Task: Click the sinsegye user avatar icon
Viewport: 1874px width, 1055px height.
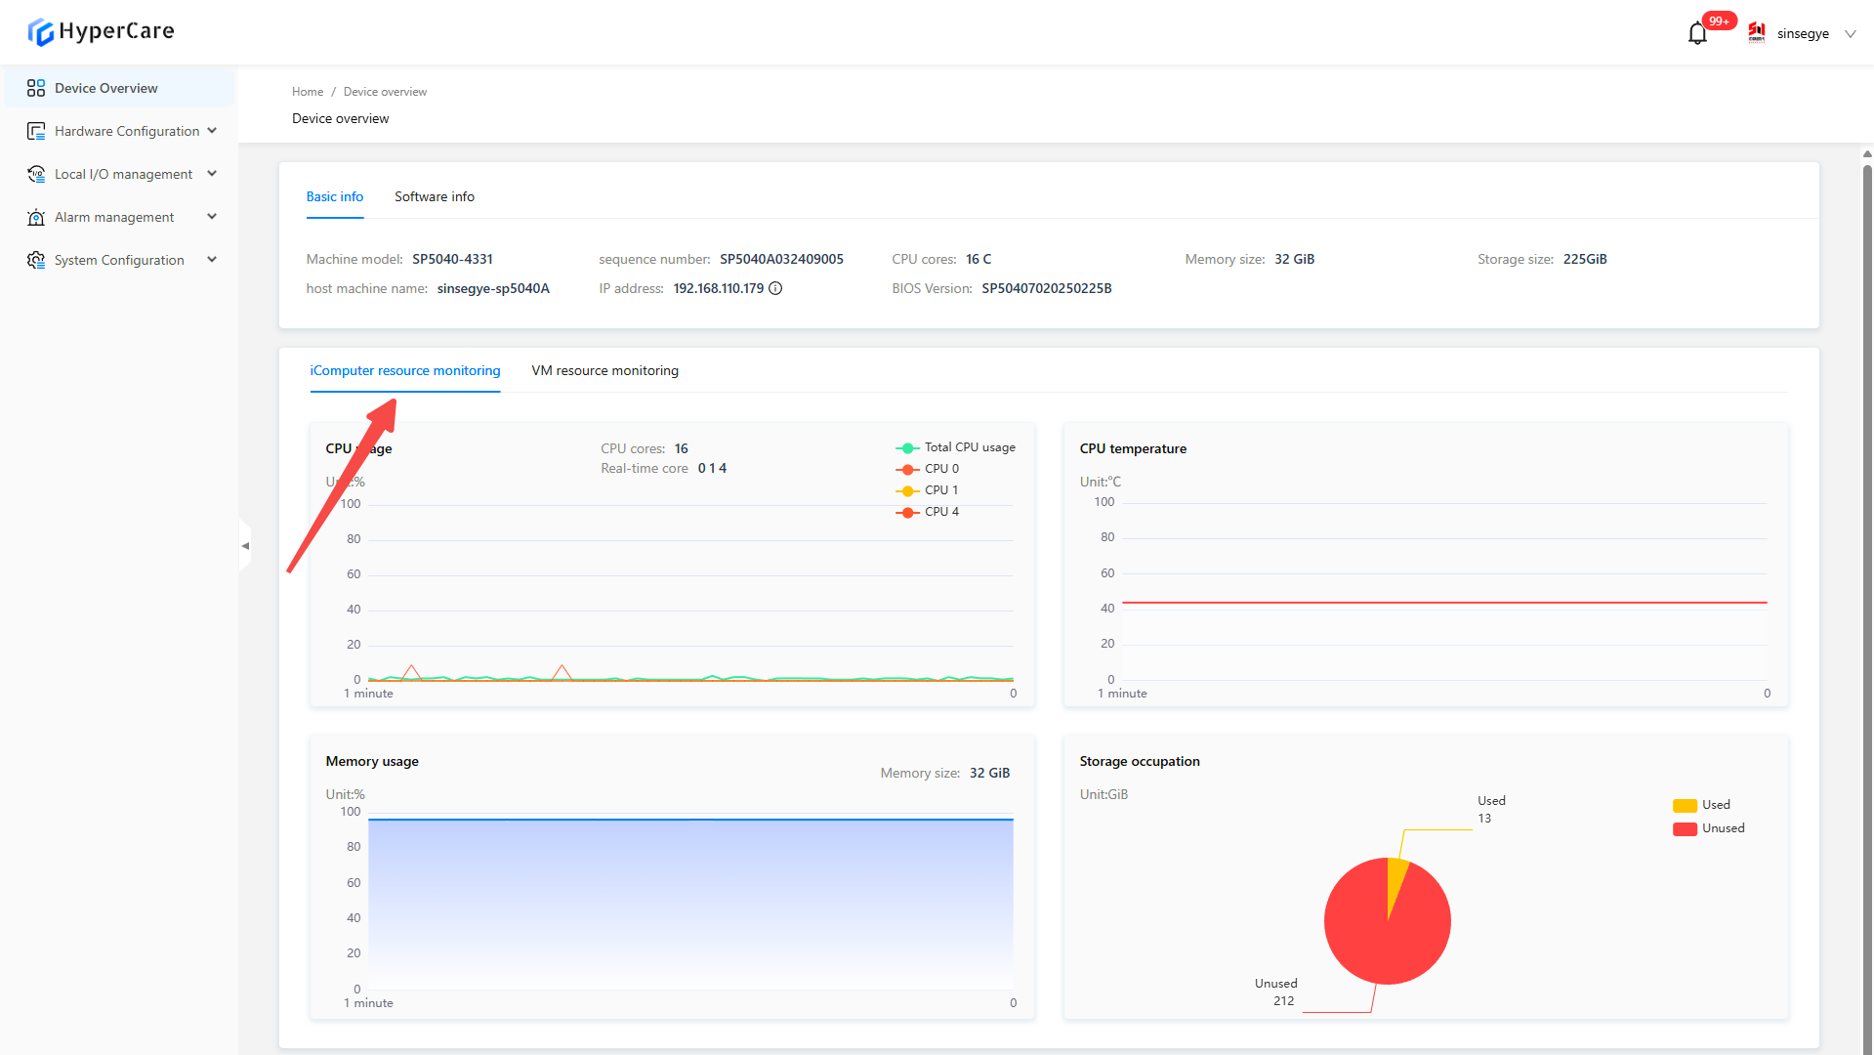Action: pos(1757,33)
